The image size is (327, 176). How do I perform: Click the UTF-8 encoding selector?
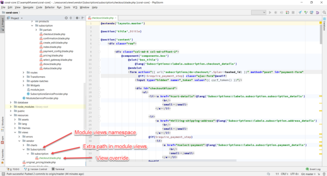(x=294, y=174)
